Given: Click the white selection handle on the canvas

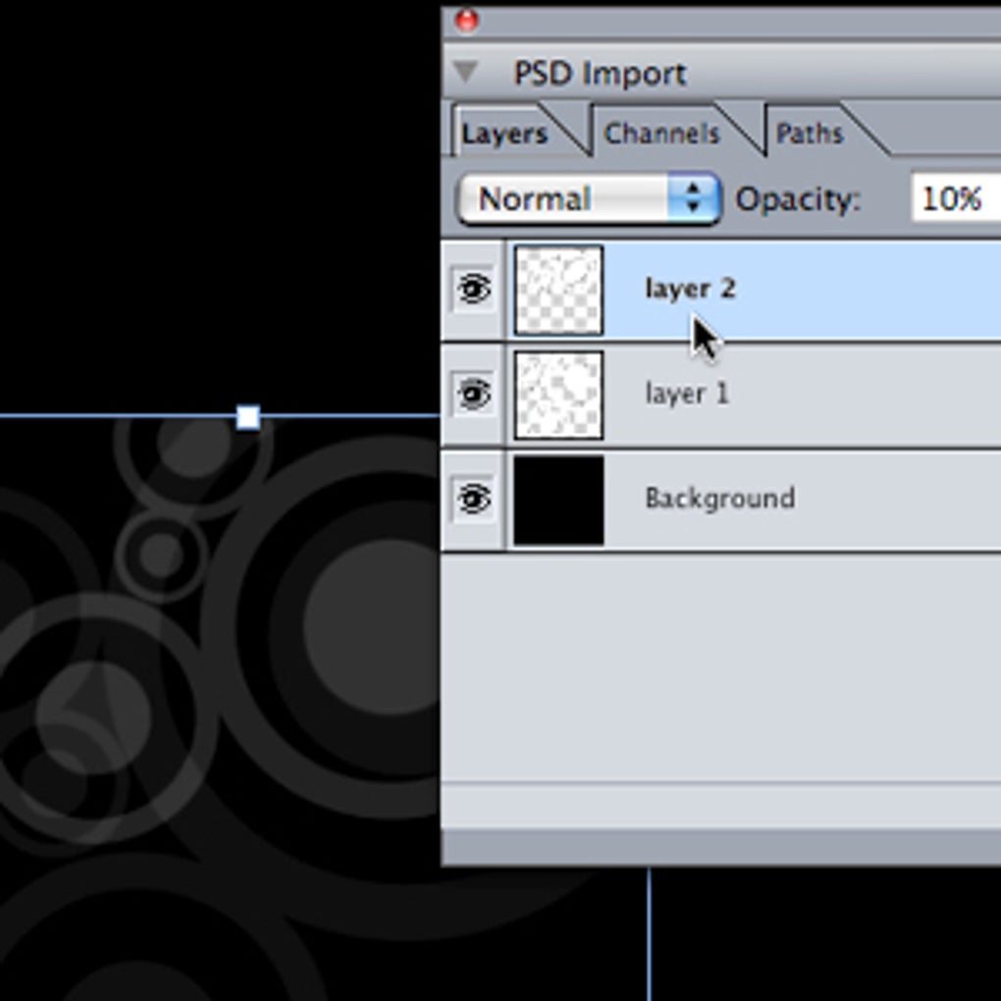Looking at the screenshot, I should click(247, 417).
